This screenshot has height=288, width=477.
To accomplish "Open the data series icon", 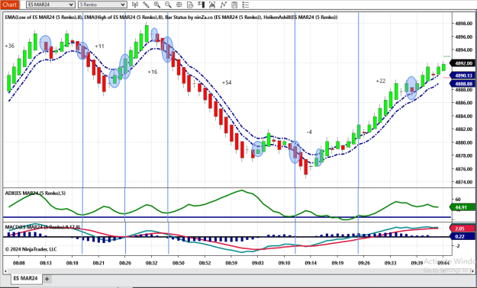I will (212, 5).
